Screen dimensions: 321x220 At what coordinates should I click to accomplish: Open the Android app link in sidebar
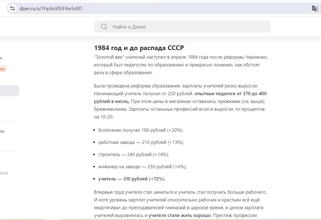click(x=4, y=173)
